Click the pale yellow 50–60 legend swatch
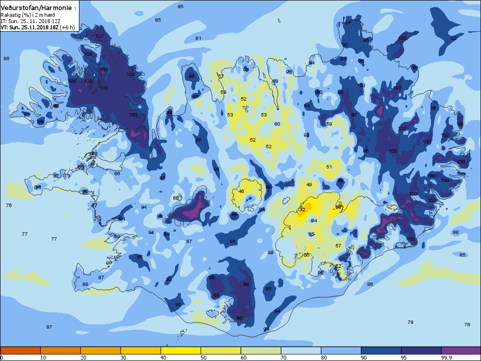The image size is (481, 361). pos(221,350)
